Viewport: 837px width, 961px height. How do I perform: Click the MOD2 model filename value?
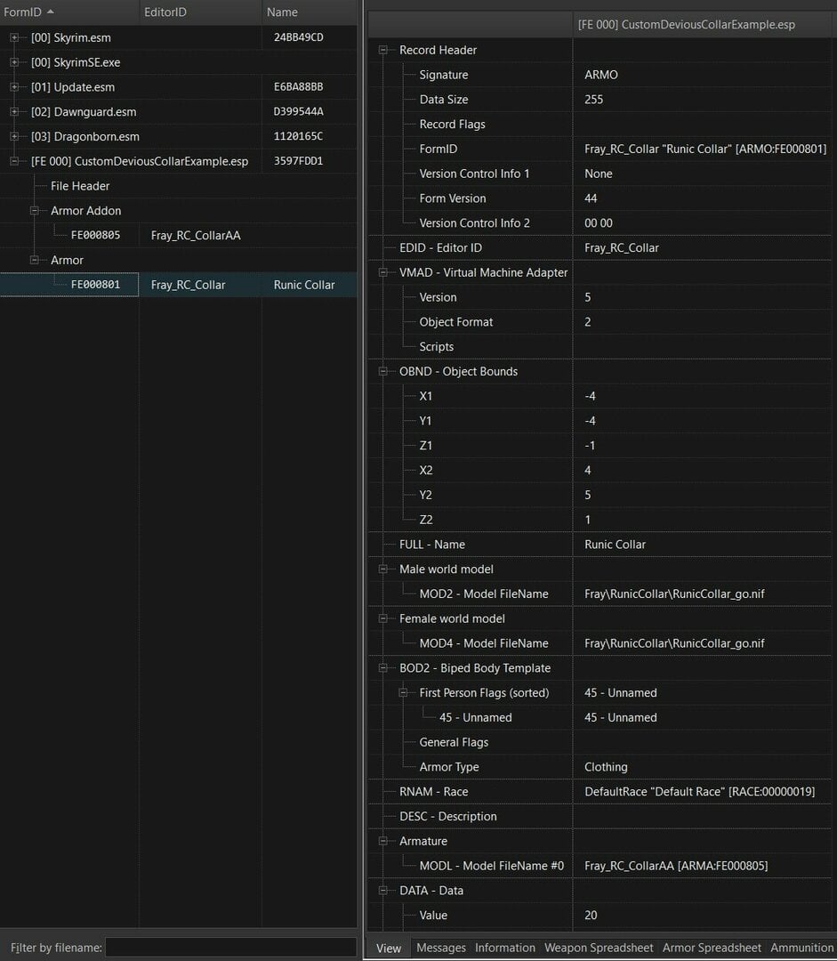pos(674,594)
